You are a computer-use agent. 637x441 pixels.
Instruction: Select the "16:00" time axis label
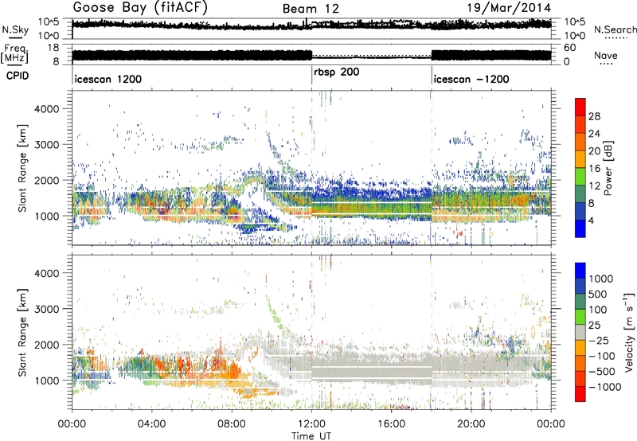pyautogui.click(x=391, y=424)
